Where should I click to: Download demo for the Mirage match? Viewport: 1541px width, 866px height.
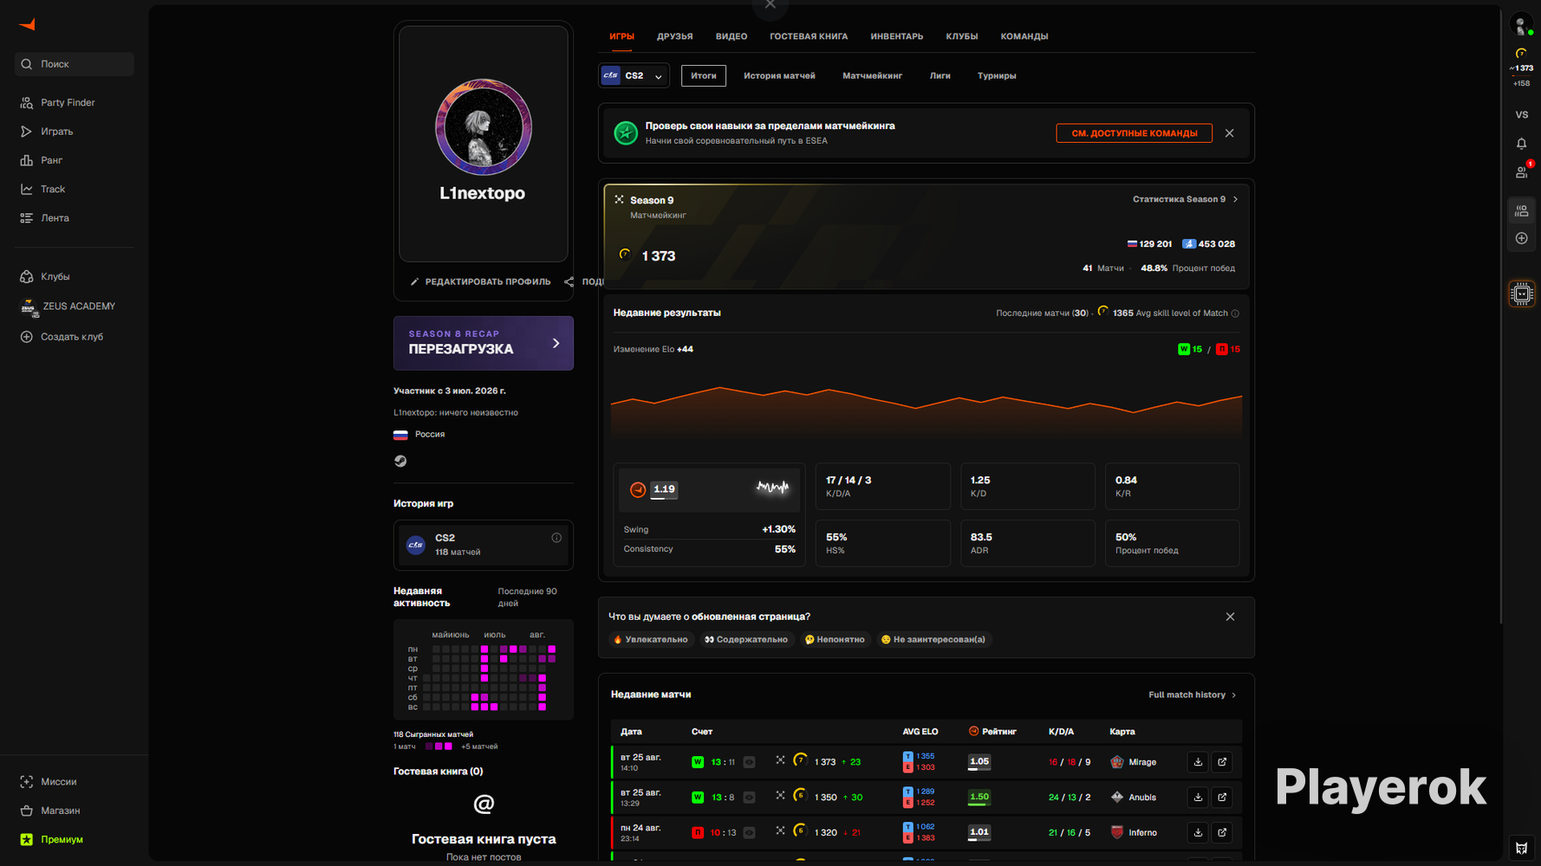click(x=1198, y=762)
